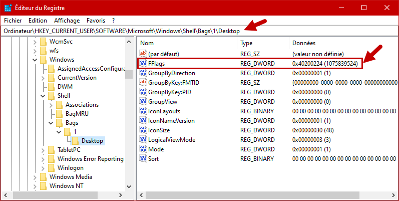Open the Affichage menu
This screenshot has width=399, height=201.
point(67,21)
